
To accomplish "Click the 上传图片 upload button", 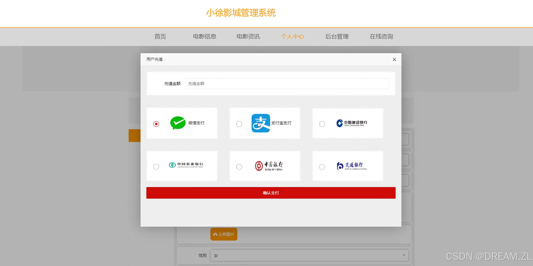I will (x=224, y=234).
